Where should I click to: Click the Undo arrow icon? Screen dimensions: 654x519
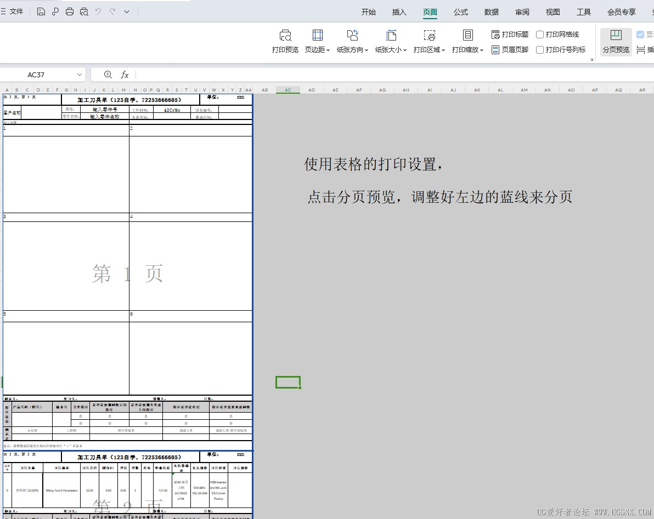tap(98, 12)
